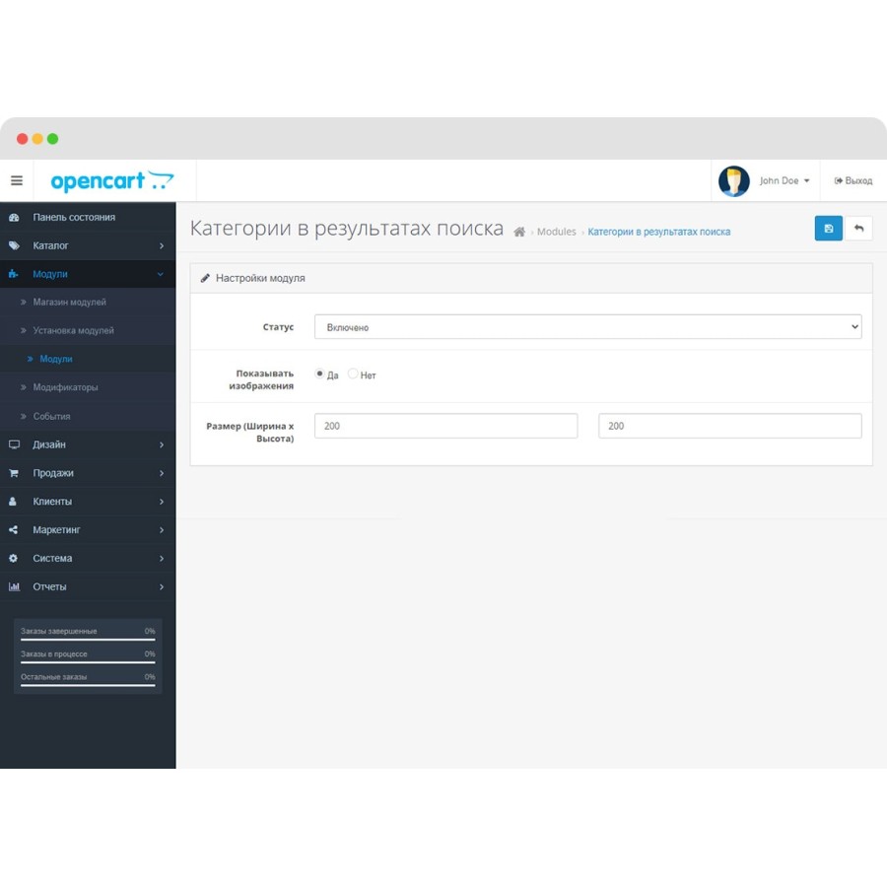887x887 pixels.
Task: Click the bar chart icon beside Отчеты
Action: coord(14,586)
